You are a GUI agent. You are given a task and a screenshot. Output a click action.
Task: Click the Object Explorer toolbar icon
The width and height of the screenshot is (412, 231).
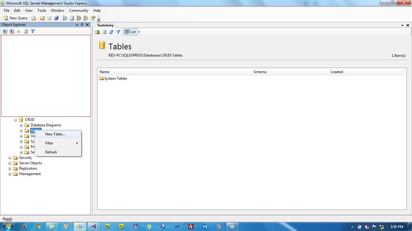(x=78, y=18)
